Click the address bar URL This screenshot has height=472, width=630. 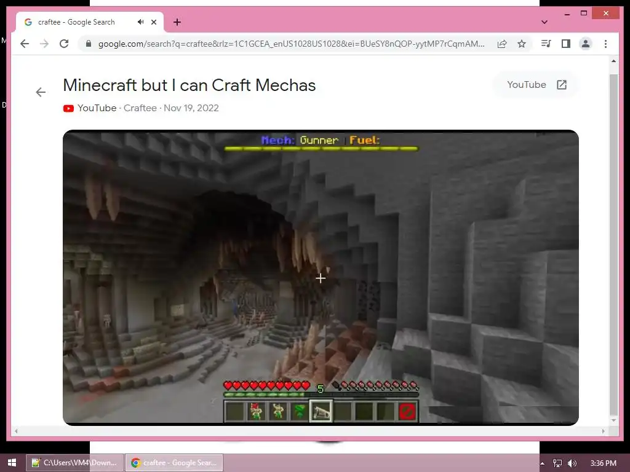pos(291,44)
